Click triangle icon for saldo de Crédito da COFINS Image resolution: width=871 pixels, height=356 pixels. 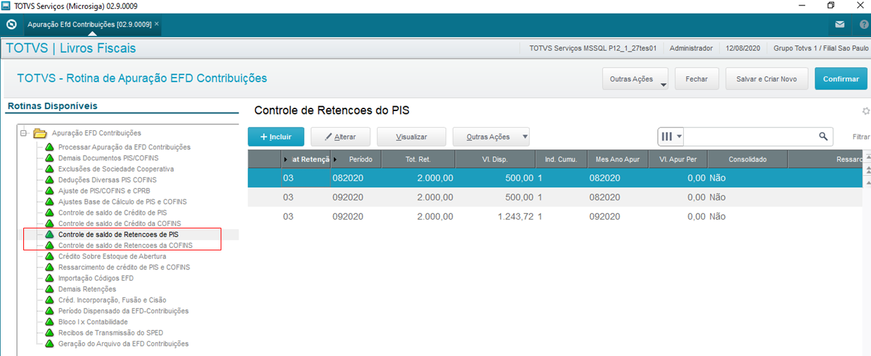[49, 224]
